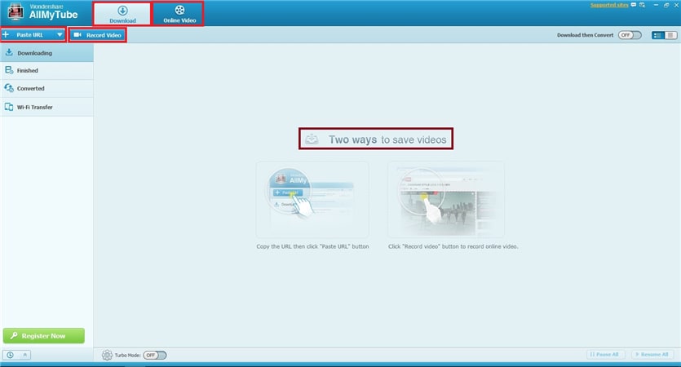The height and width of the screenshot is (367, 681).
Task: Start the Record Video function
Action: 97,35
